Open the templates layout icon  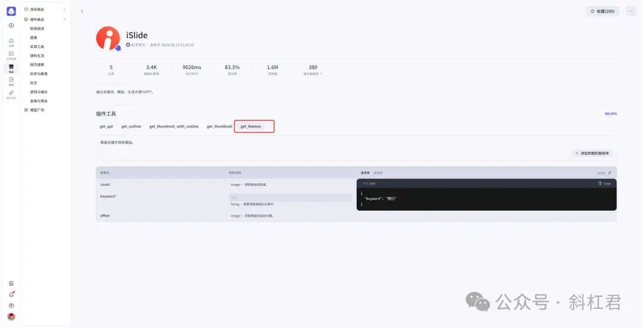point(11,81)
